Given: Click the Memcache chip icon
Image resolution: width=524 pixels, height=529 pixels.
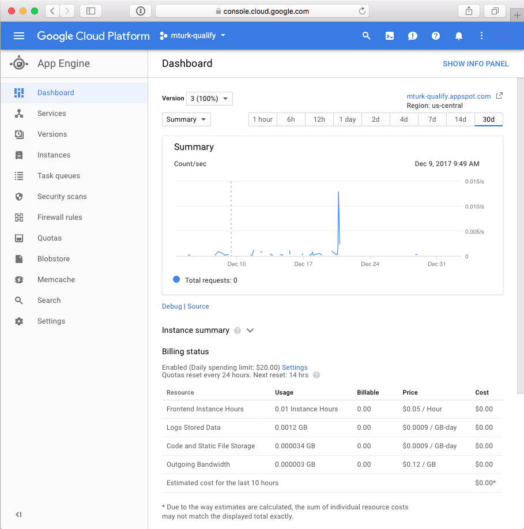Looking at the screenshot, I should (x=19, y=280).
